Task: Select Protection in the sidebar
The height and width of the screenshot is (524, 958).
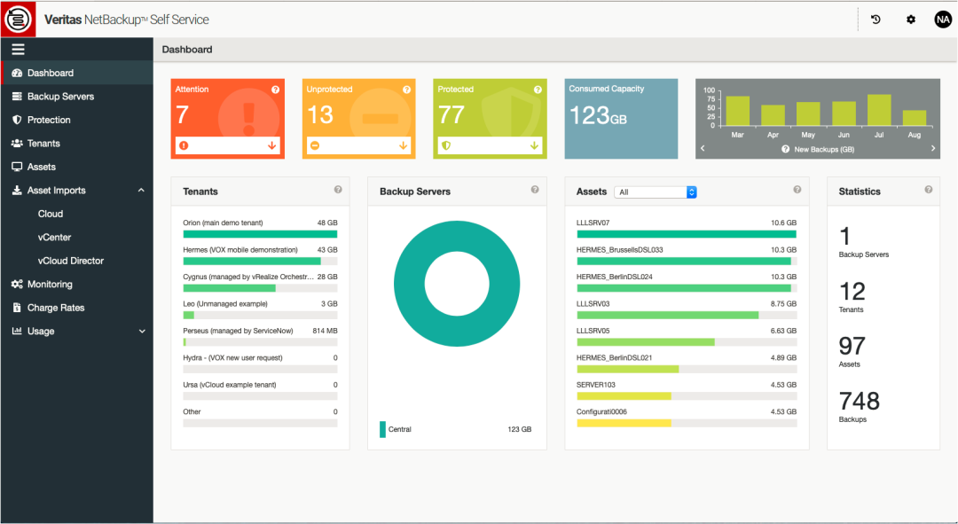Action: pos(49,120)
